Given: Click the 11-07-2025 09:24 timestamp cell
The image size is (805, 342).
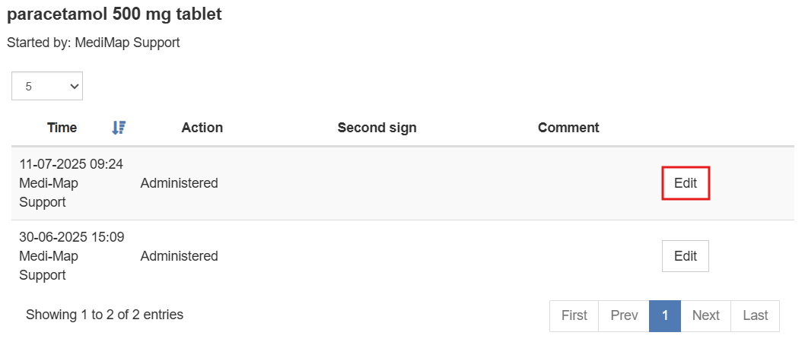Looking at the screenshot, I should pyautogui.click(x=71, y=164).
